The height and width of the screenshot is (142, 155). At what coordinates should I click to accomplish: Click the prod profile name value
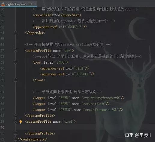point(68,121)
